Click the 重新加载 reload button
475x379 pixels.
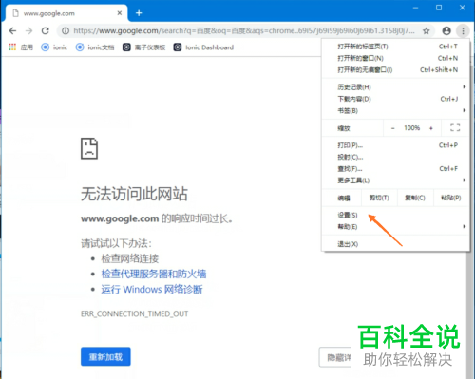[105, 357]
